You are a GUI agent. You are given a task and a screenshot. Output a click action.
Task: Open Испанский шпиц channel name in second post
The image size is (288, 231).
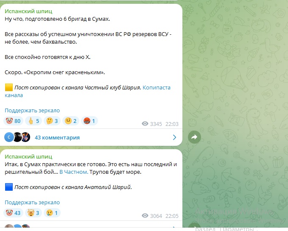tap(28, 156)
